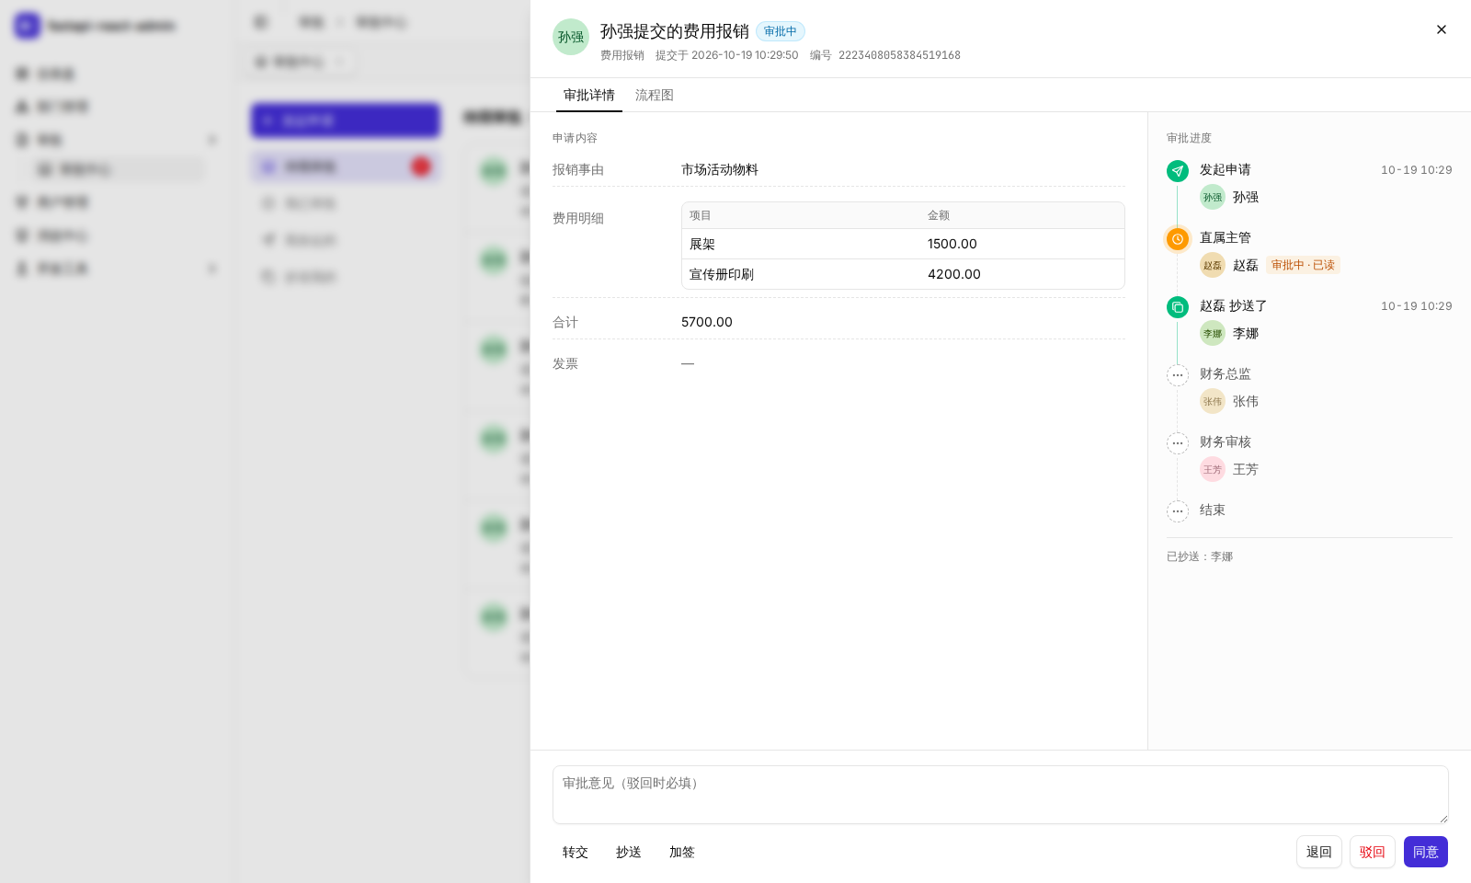Click the green 发起申请 step icon
The width and height of the screenshot is (1471, 883).
coord(1178,171)
